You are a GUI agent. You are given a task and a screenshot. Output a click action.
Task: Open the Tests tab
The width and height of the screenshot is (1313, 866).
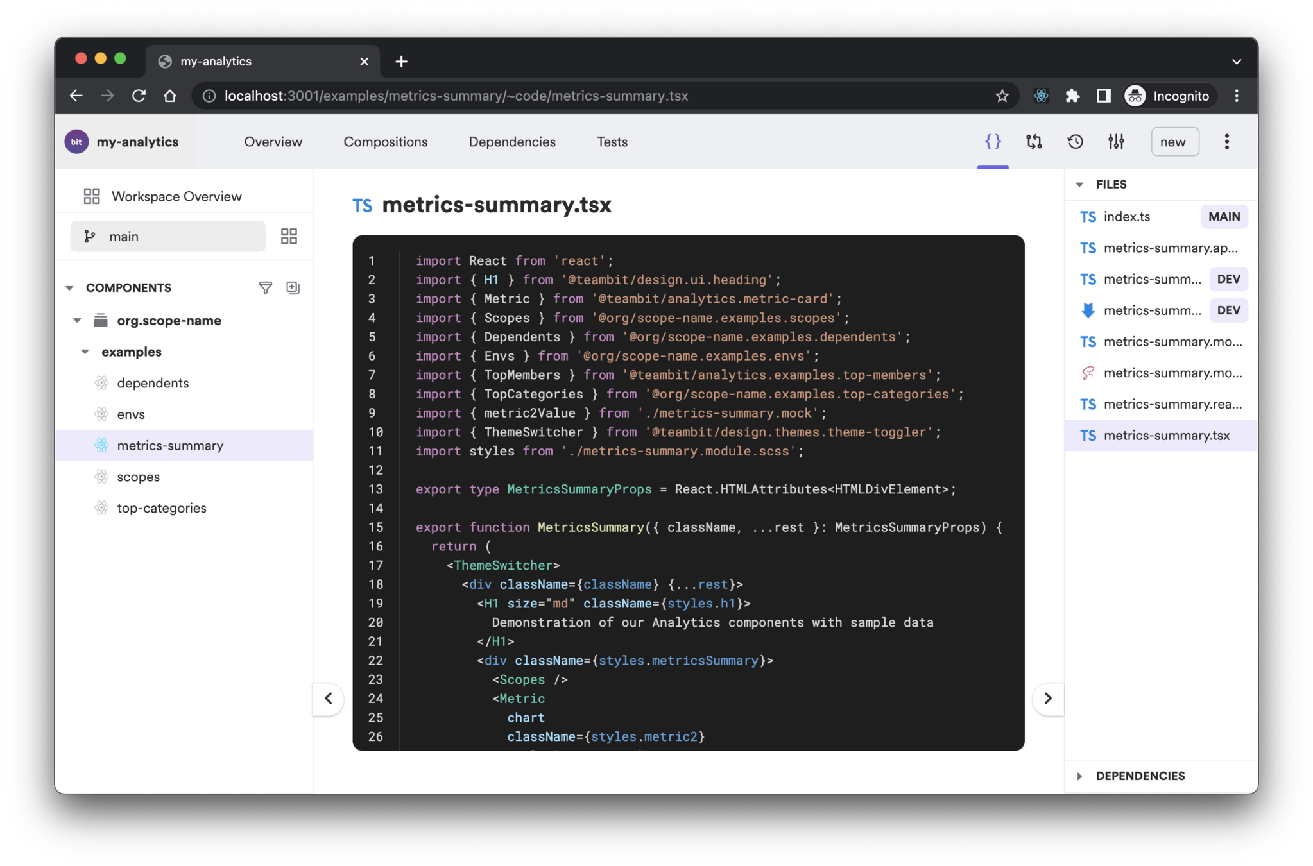point(612,142)
